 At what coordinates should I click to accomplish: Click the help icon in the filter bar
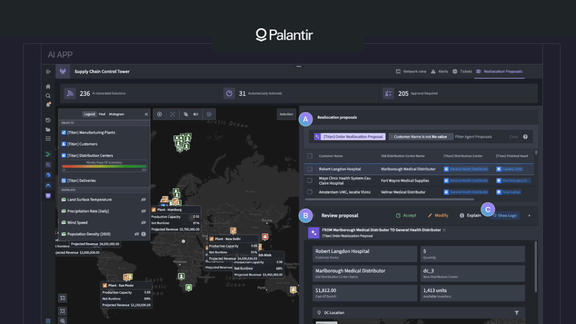tap(525, 137)
